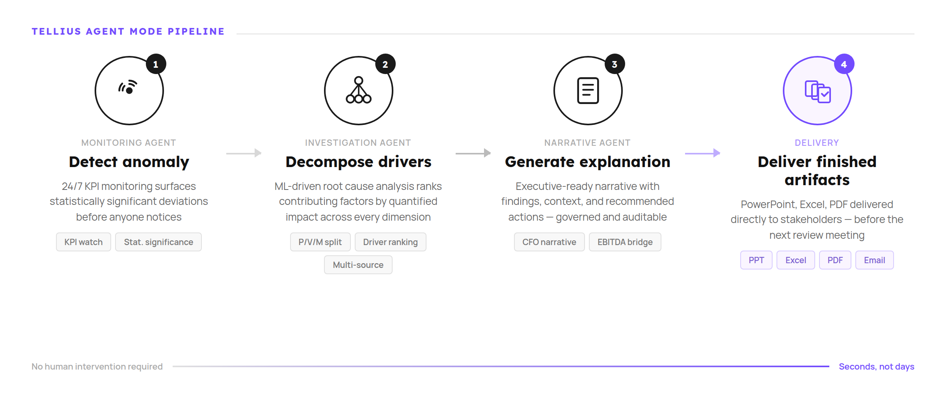
Task: Click the 'PowerPoint, Excel, PDF delivered' description
Action: point(817,219)
